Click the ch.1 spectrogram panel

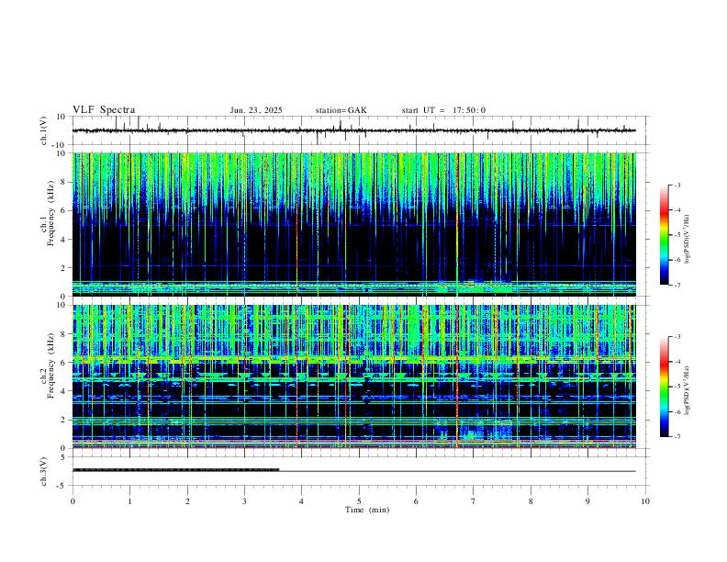point(353,224)
